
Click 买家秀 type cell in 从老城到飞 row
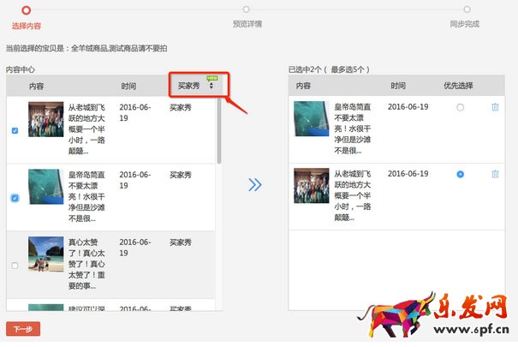[x=181, y=107]
